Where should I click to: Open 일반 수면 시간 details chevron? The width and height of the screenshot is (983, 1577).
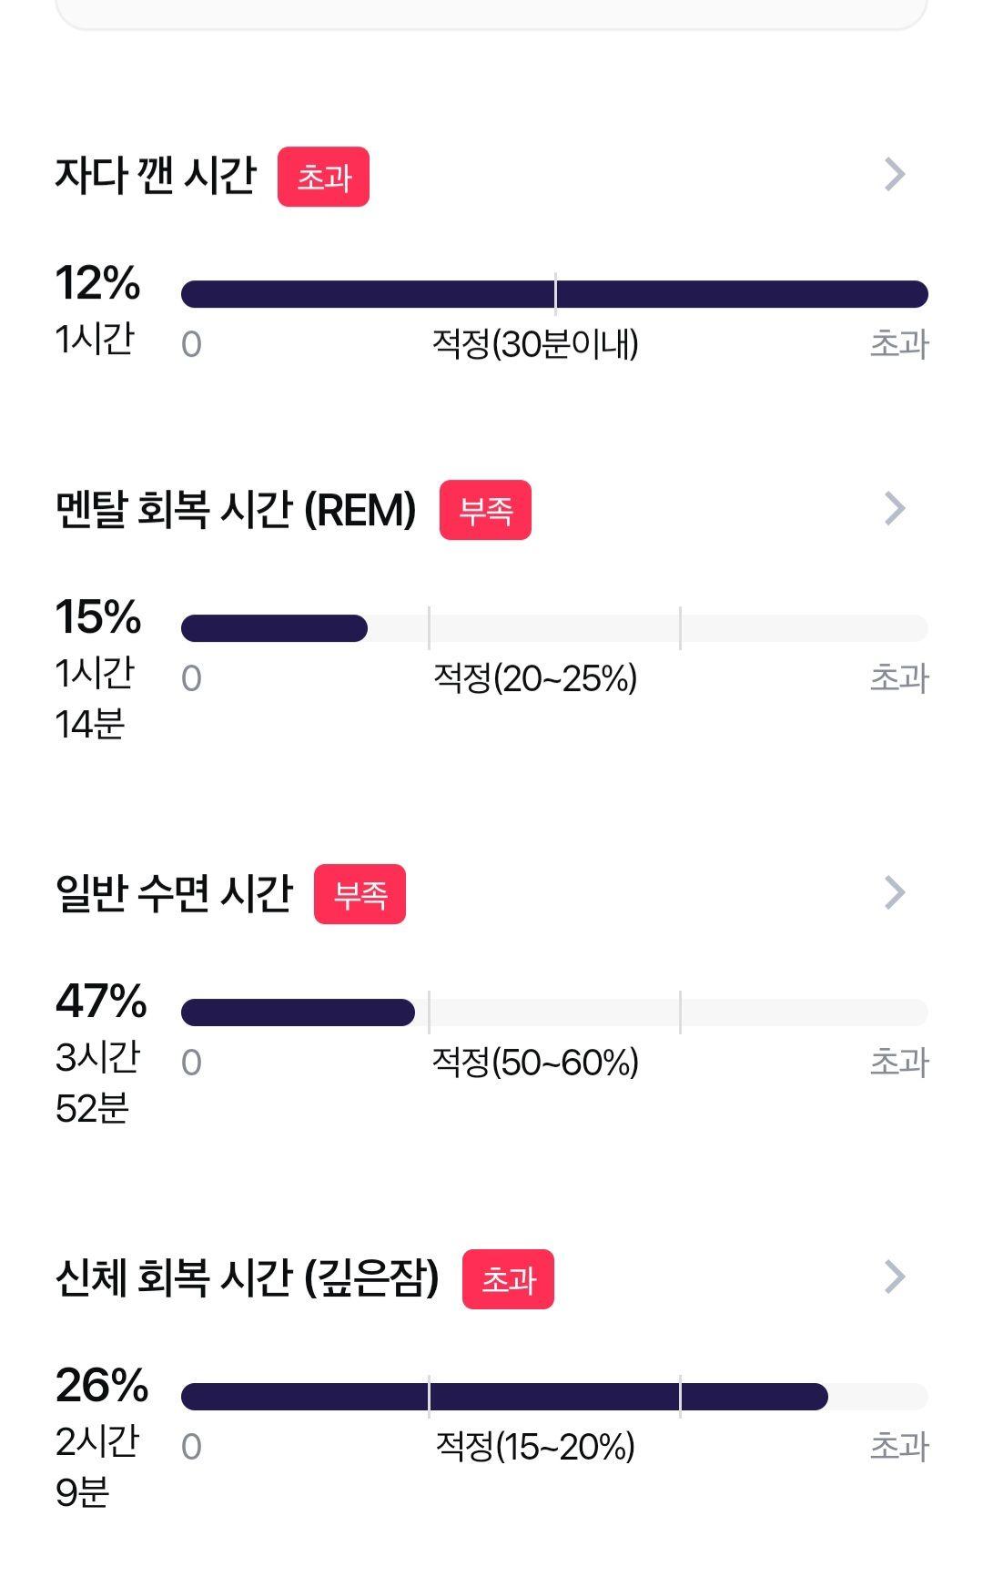pyautogui.click(x=895, y=892)
